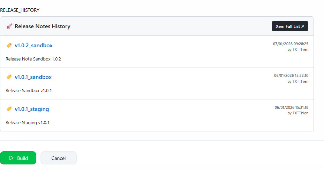Click the TXTThien author under v1.0.2_sandbox timestamp
Screen dimensions: 324x170
(x=300, y=49)
